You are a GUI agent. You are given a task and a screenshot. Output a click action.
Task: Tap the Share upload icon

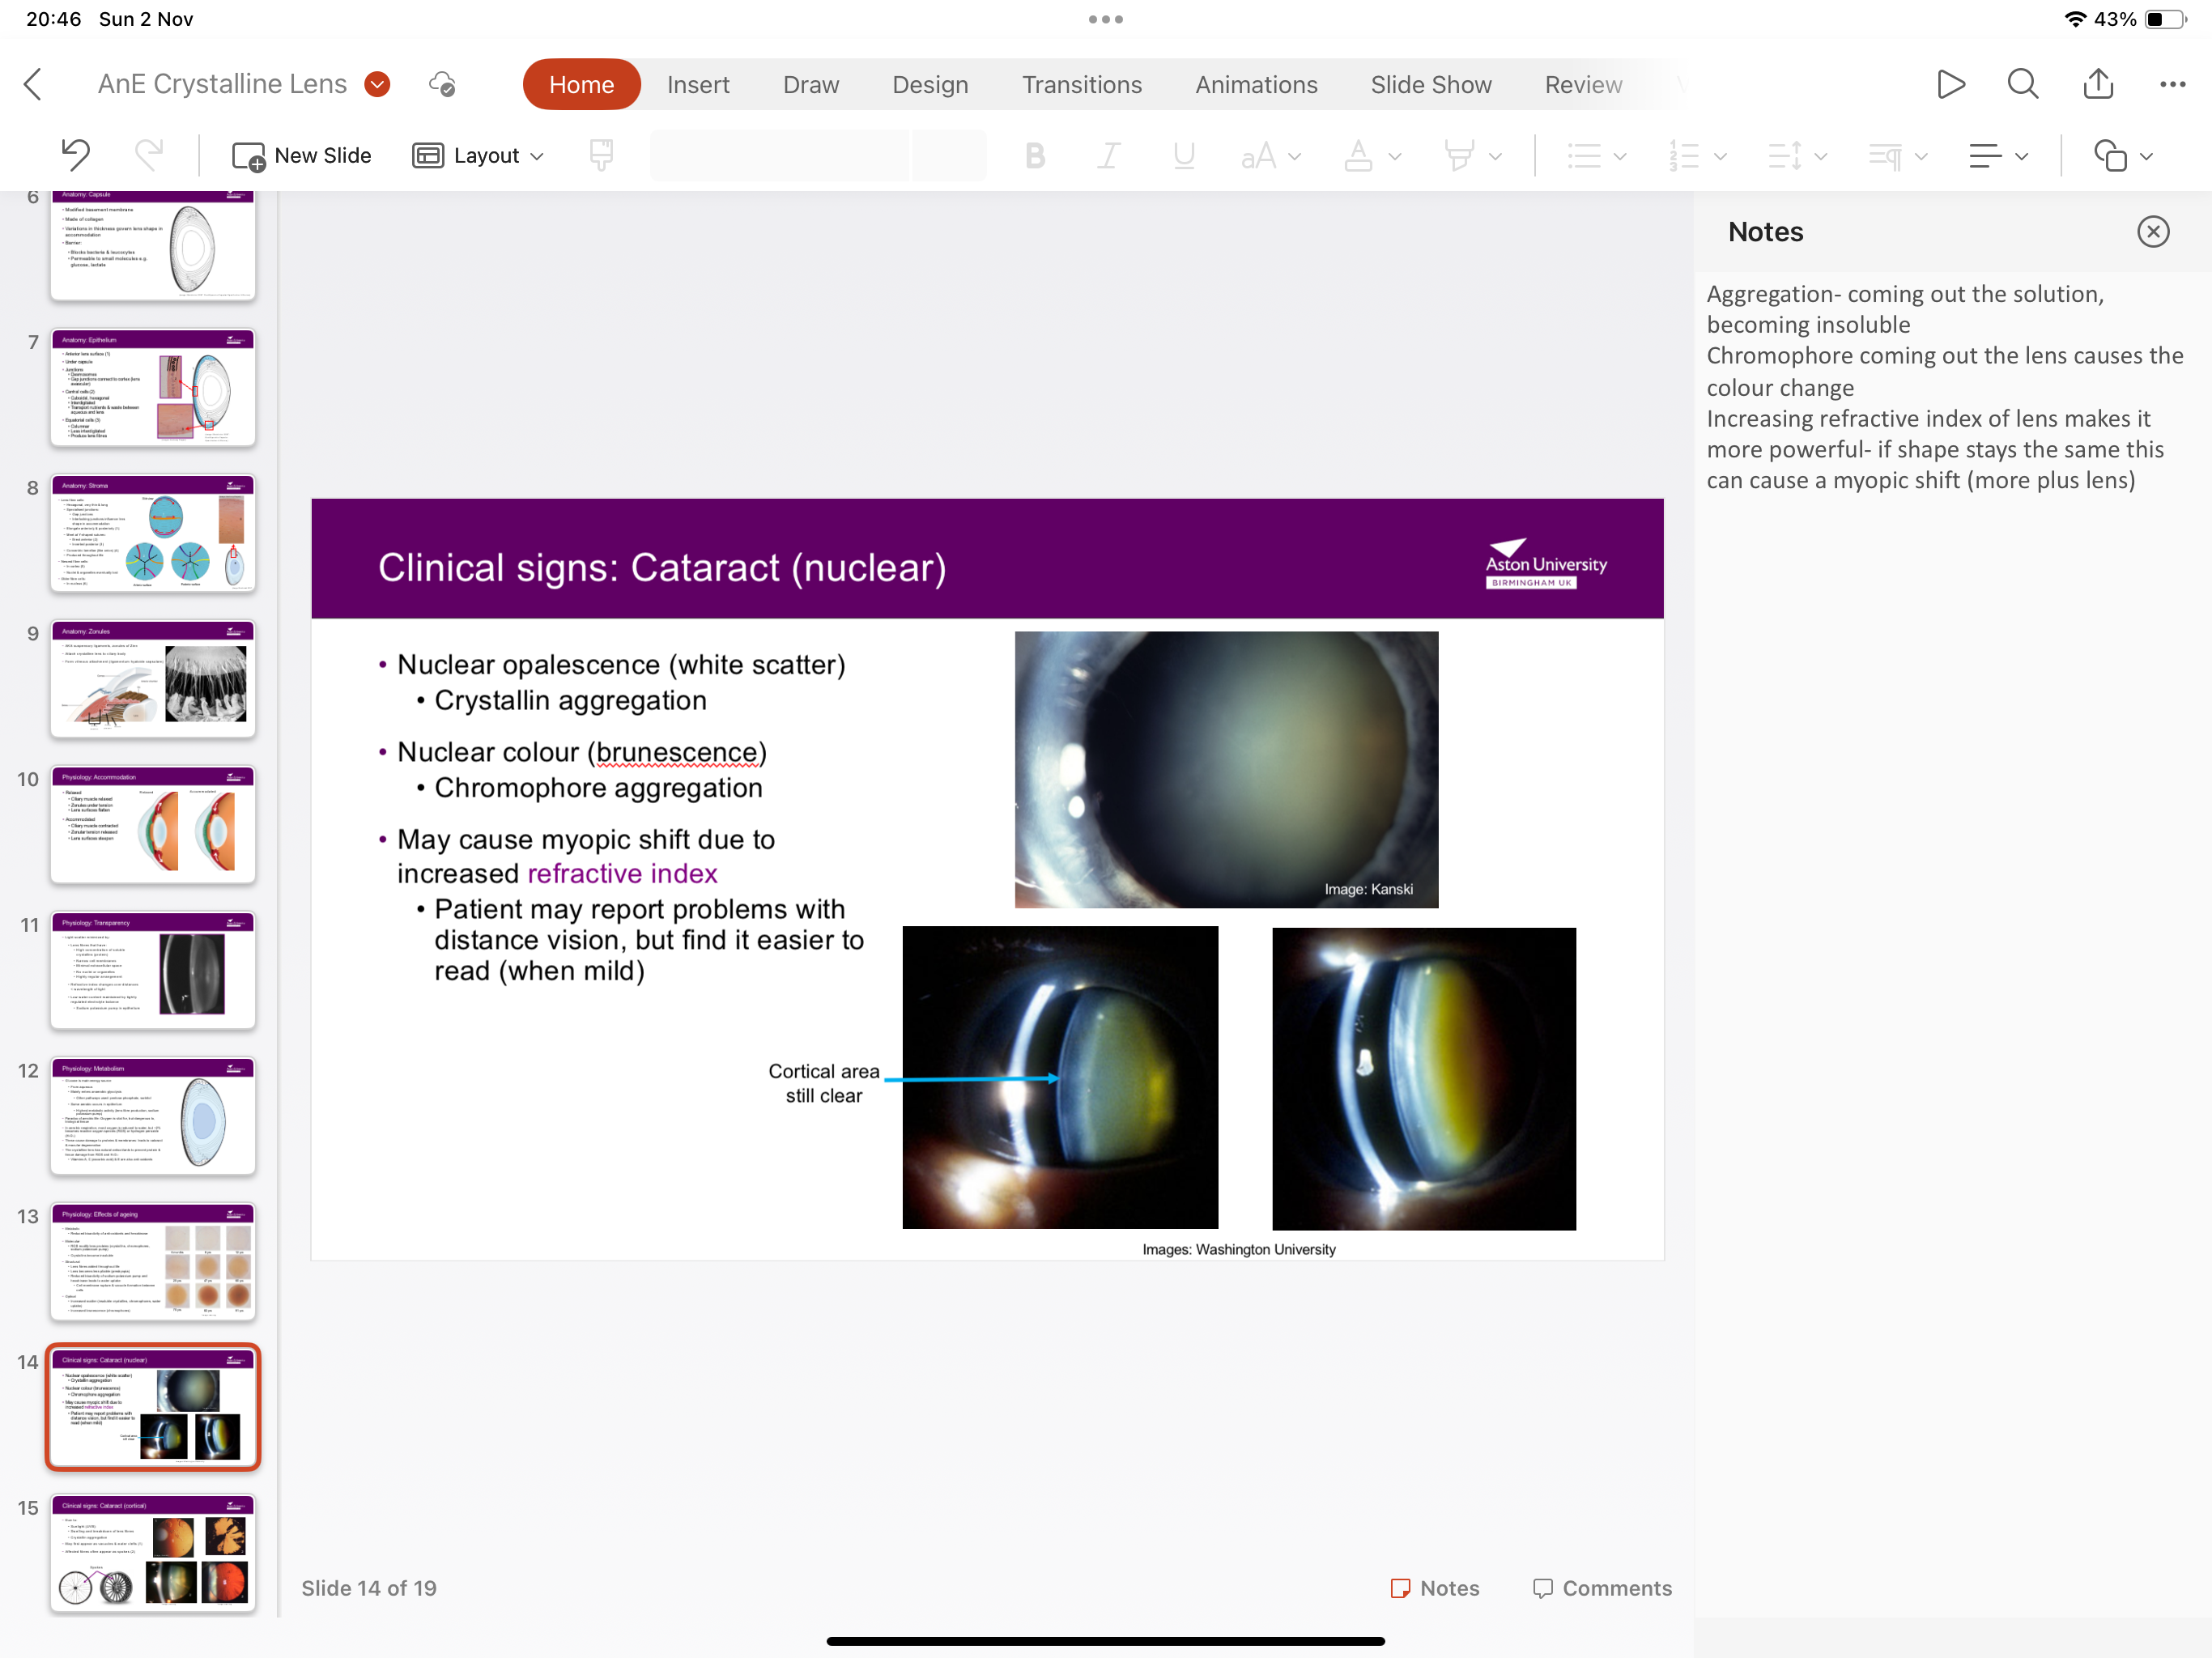coord(2097,84)
